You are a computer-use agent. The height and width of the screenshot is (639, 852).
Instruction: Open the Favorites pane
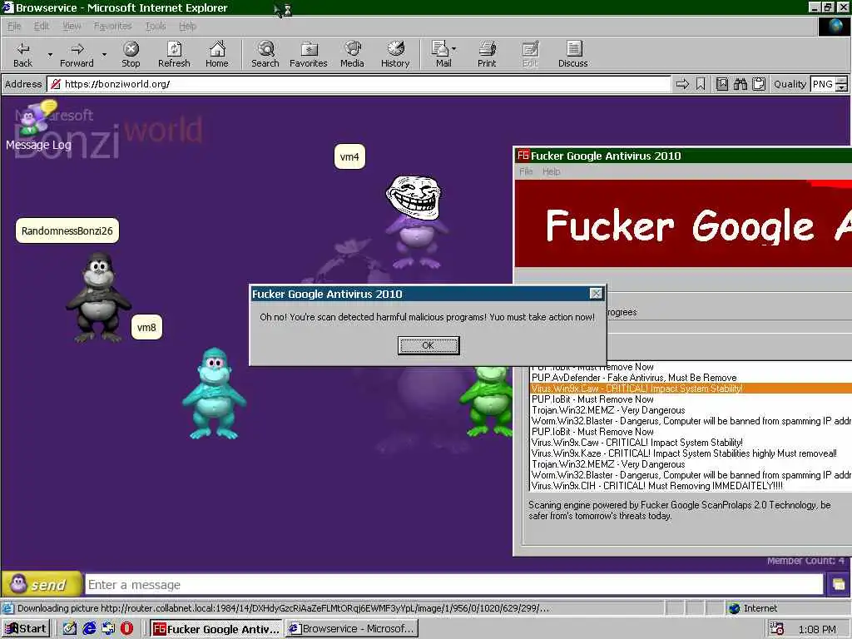308,54
